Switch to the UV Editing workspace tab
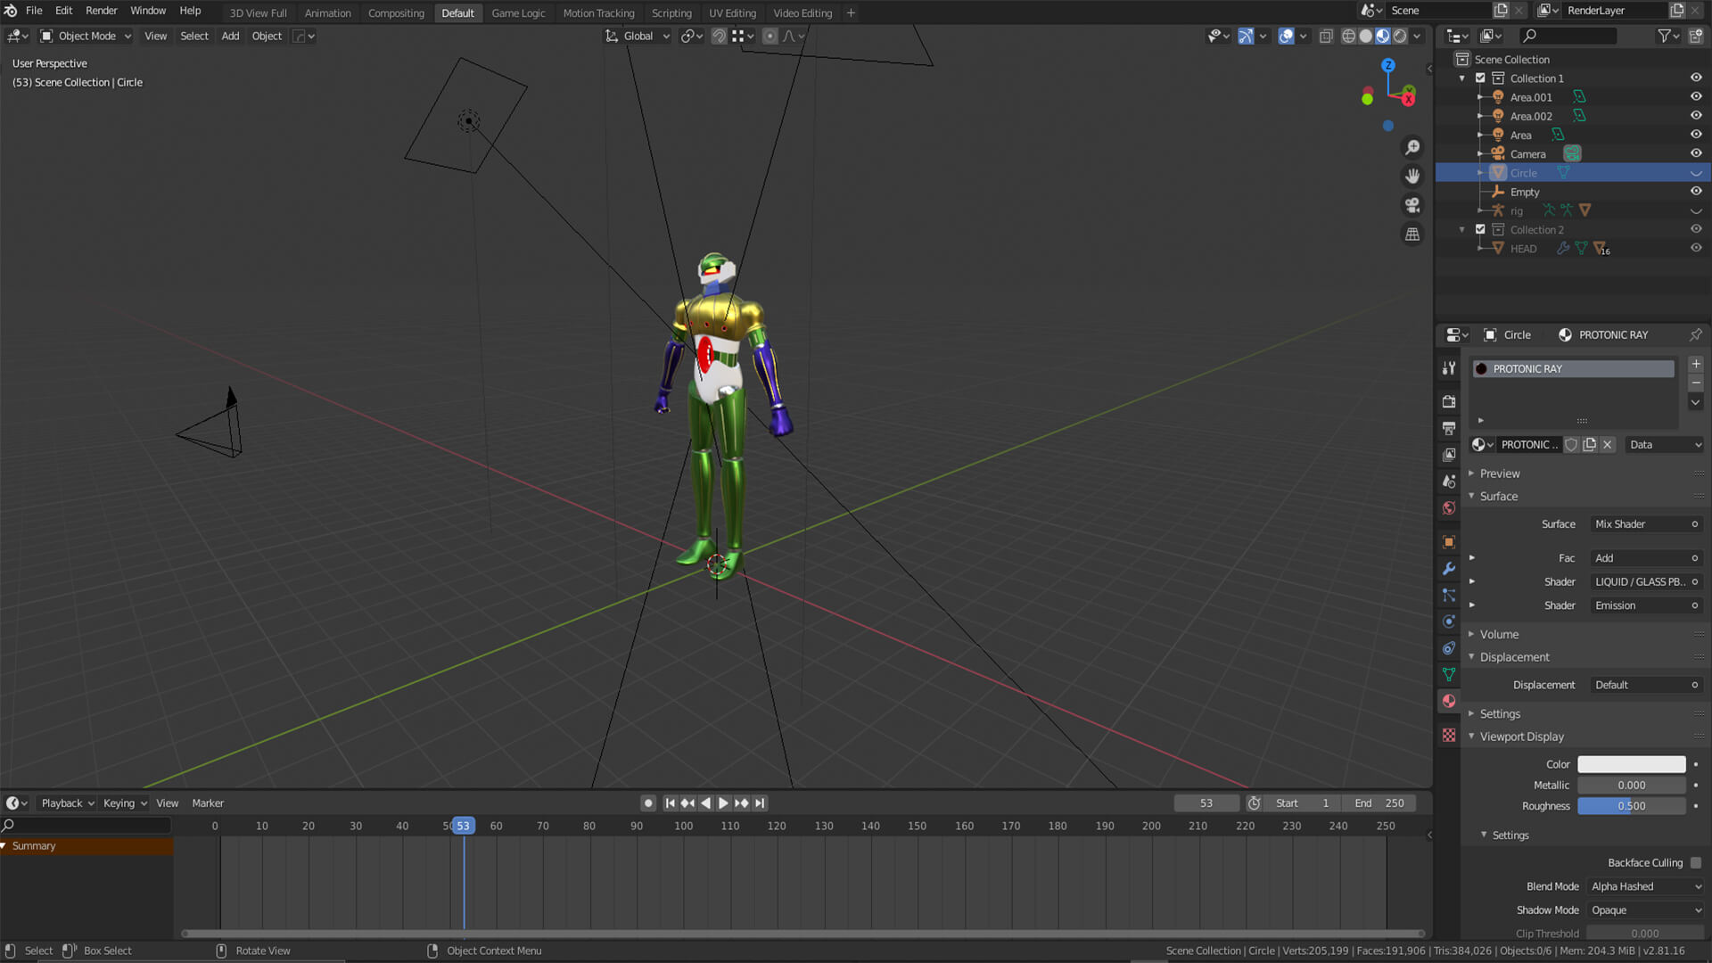This screenshot has width=1712, height=963. [732, 12]
